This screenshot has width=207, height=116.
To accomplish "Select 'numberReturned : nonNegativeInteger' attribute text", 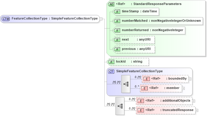I will point(152,30).
